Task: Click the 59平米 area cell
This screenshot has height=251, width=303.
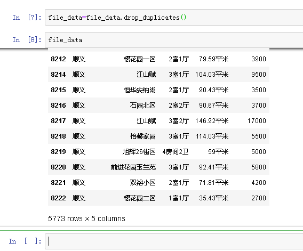Action: (x=218, y=151)
